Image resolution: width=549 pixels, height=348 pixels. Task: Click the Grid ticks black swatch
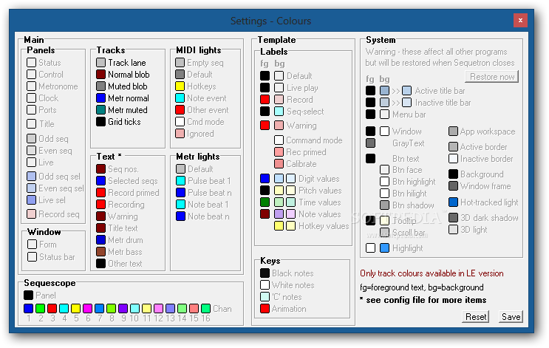100,122
